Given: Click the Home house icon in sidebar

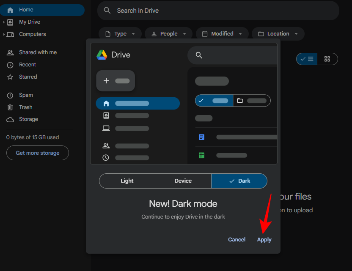Looking at the screenshot, I should click(x=10, y=10).
